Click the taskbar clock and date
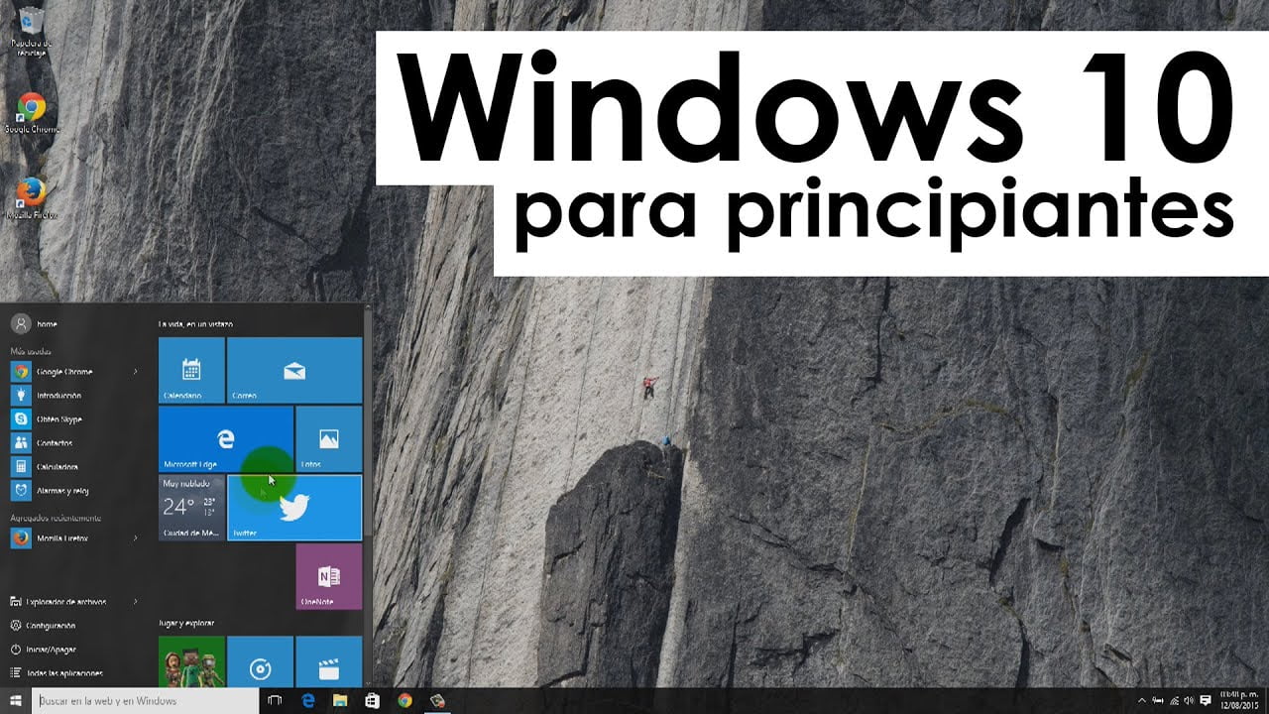The height and width of the screenshot is (714, 1269). [x=1240, y=701]
